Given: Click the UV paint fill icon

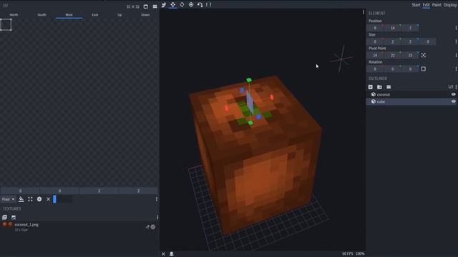Looking at the screenshot, I should coord(21,199).
